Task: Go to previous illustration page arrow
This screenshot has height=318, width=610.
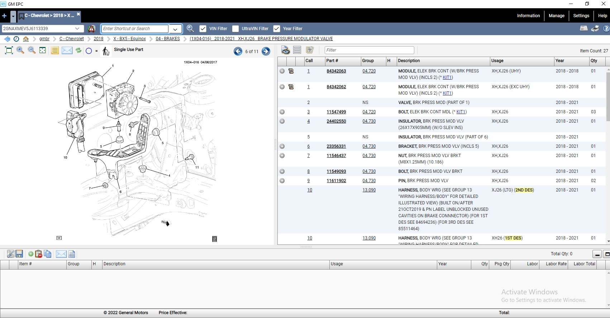Action: [x=238, y=51]
